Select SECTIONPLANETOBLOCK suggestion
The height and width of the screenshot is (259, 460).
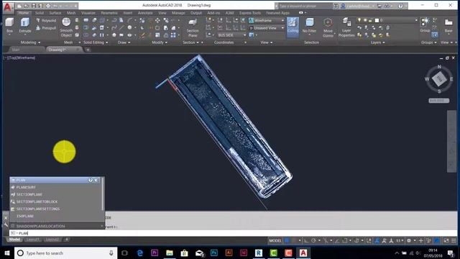point(56,201)
